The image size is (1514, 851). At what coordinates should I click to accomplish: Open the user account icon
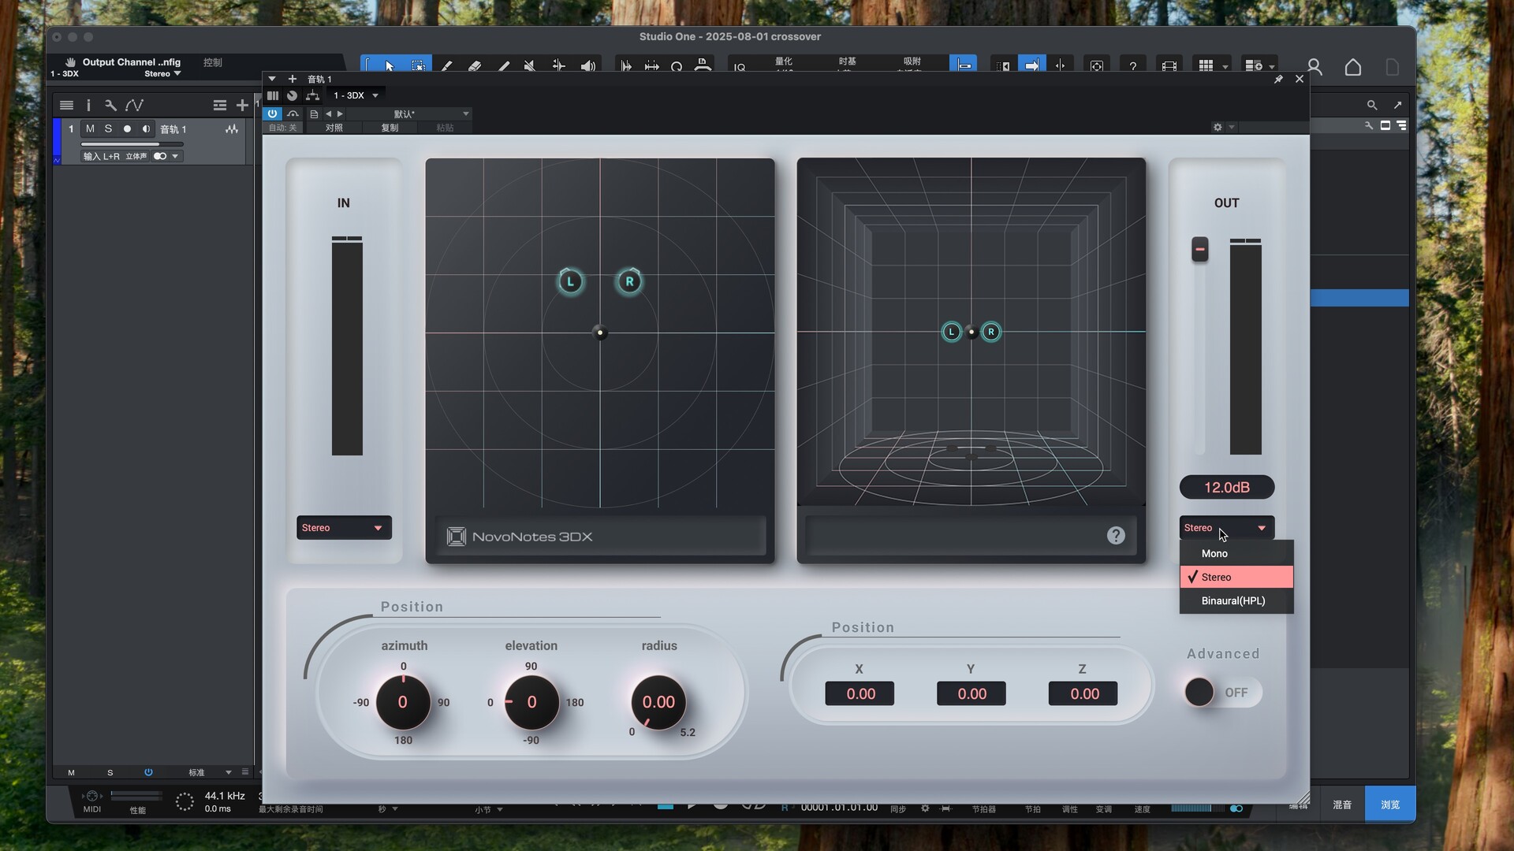click(1314, 67)
